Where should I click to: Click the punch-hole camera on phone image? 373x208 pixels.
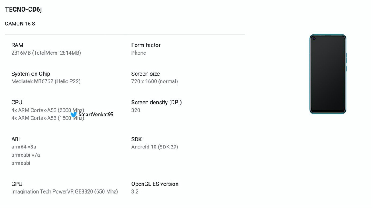314,38
